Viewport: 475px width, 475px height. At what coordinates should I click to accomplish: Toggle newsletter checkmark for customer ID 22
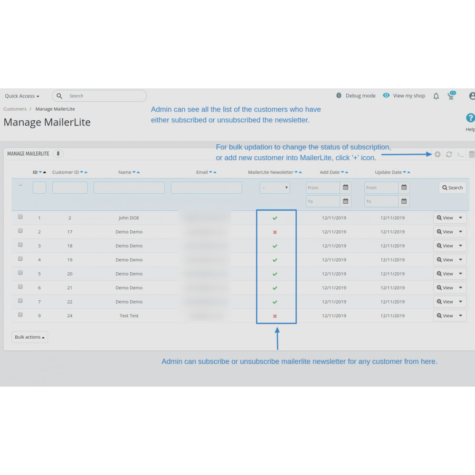pos(275,302)
